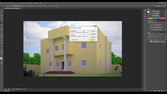Screen dimensions: 167x94
Task: Select the Hand tool
Action: (x=2, y=52)
